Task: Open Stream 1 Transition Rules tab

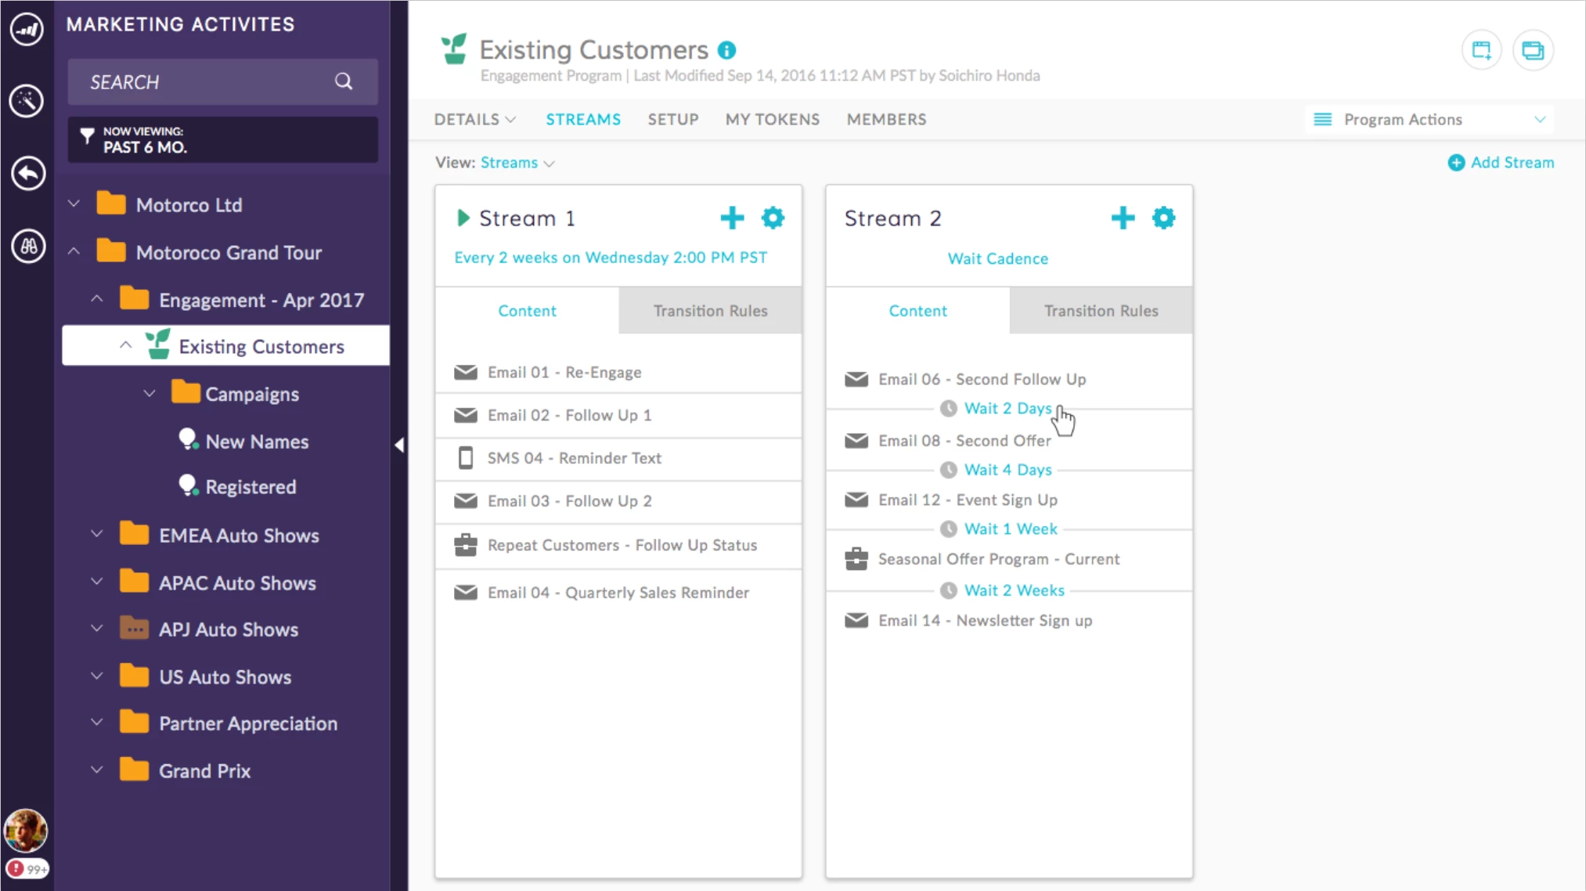Action: 710,311
